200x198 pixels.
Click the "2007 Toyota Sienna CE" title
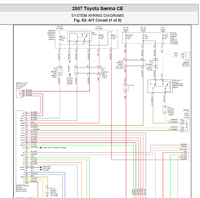click(x=98, y=8)
